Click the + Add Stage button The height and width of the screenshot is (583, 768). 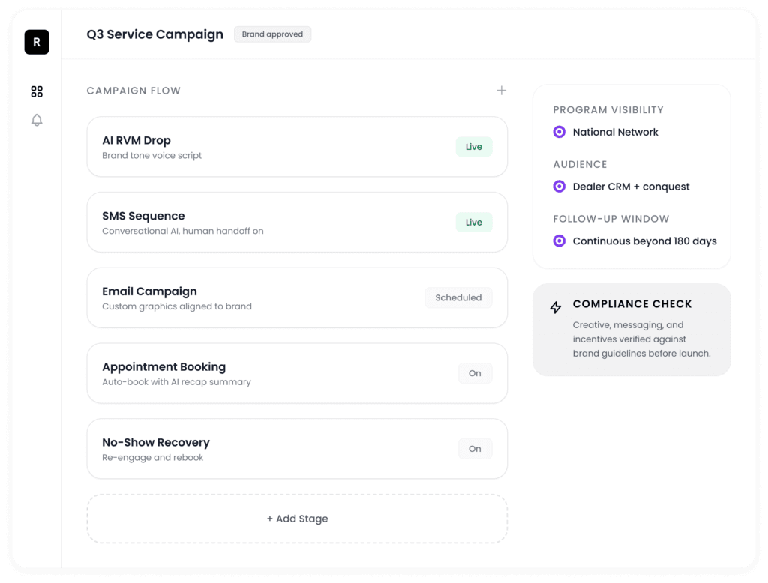297,519
